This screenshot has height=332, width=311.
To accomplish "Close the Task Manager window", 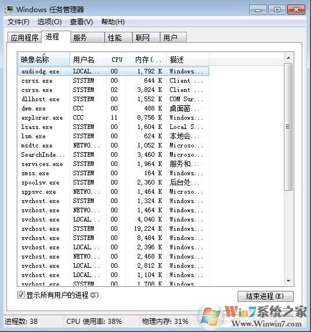I will 296,10.
